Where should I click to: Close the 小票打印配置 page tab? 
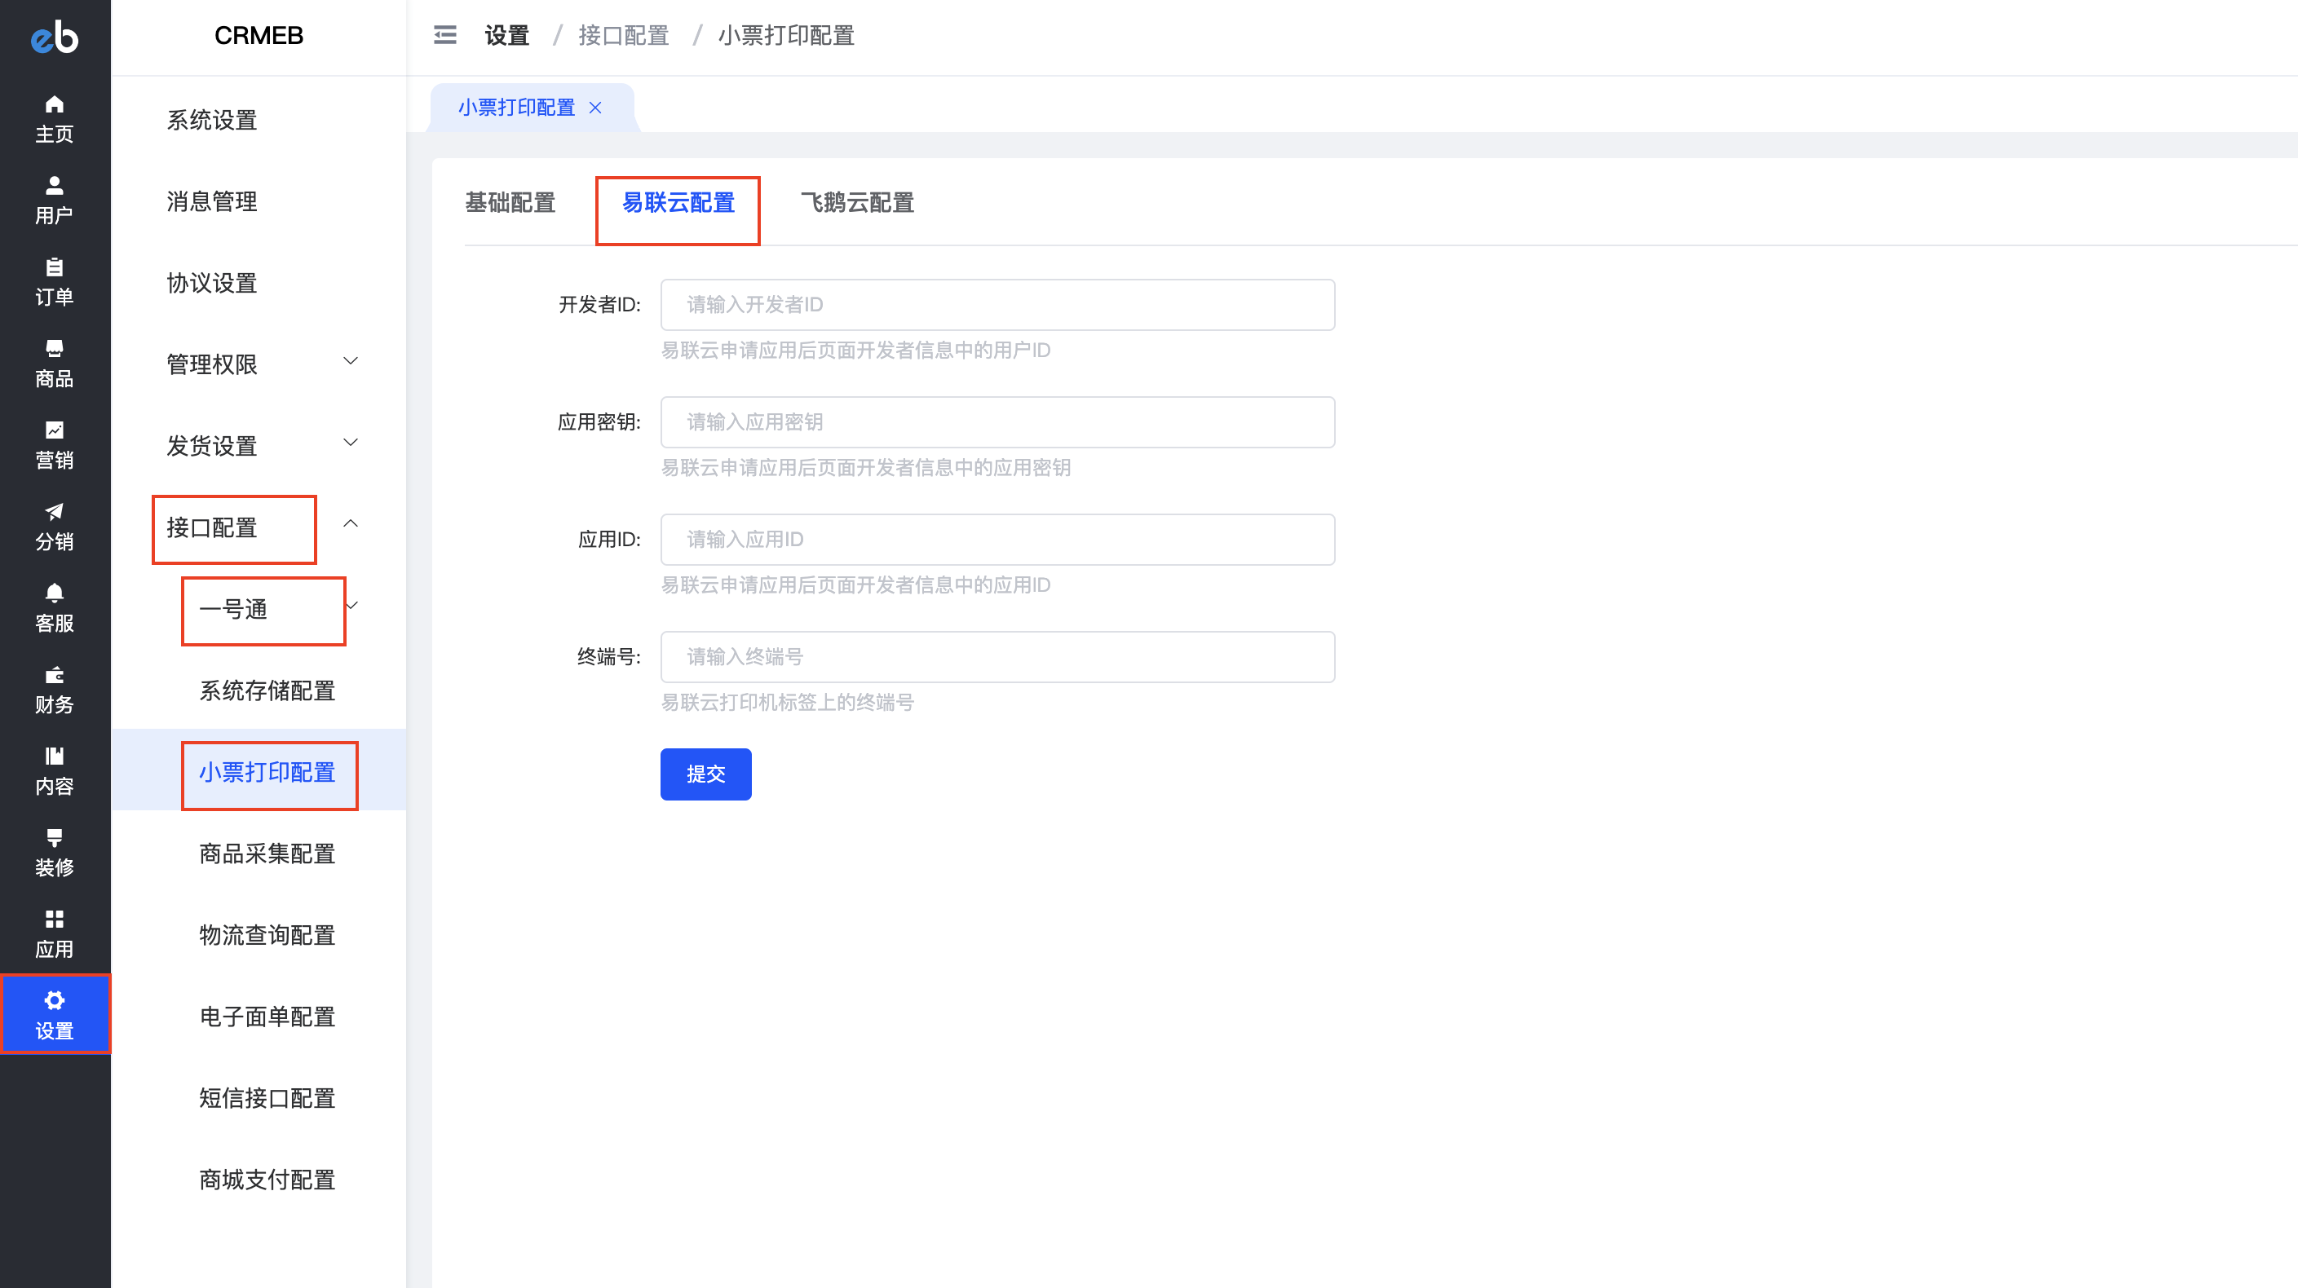pyautogui.click(x=595, y=108)
